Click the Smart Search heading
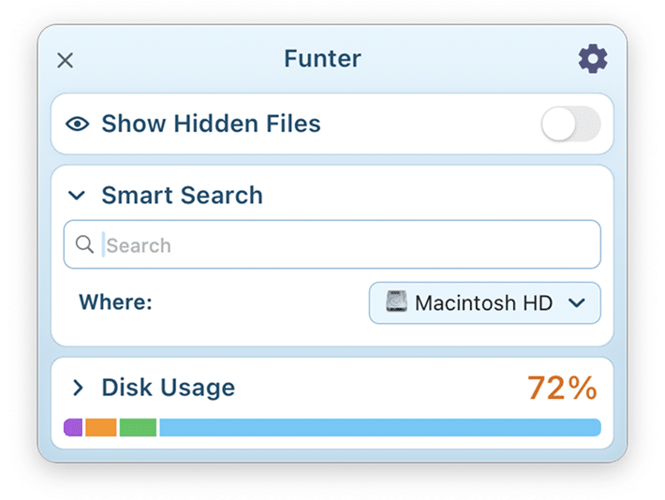 (182, 195)
